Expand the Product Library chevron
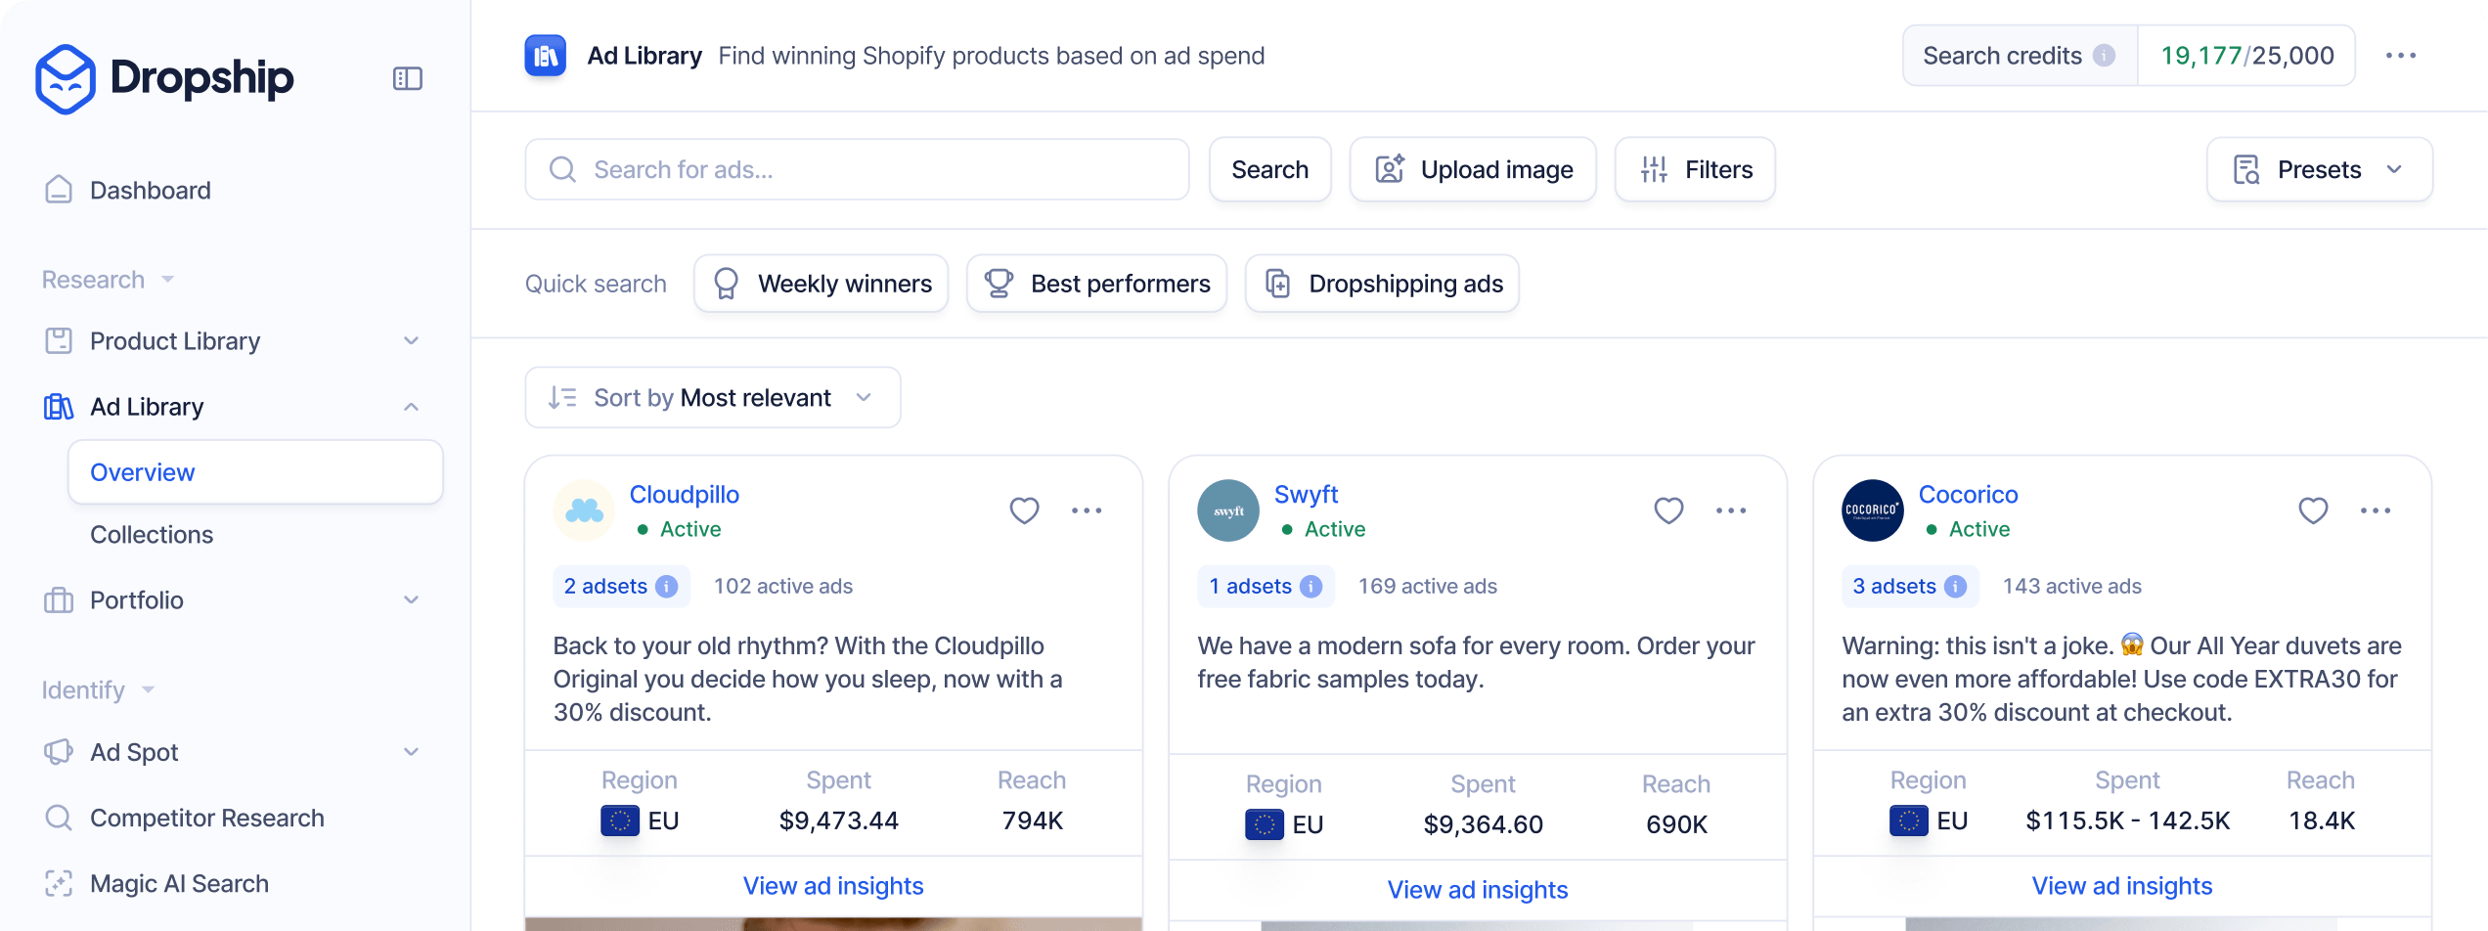Viewport: 2488px width, 931px height. [x=412, y=340]
